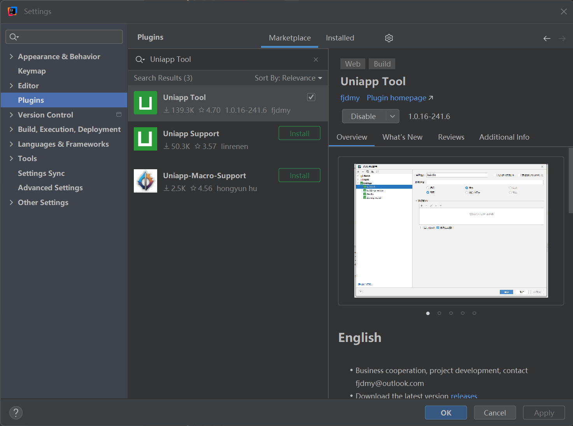Click the plugin overview vertical scrollbar
The image size is (573, 426).
(571, 181)
